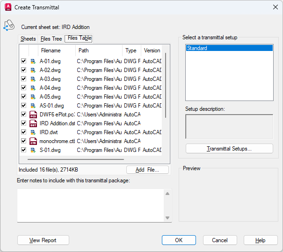The width and height of the screenshot is (283, 252).
Task: Switch to the Sheets tab
Action: pos(28,39)
